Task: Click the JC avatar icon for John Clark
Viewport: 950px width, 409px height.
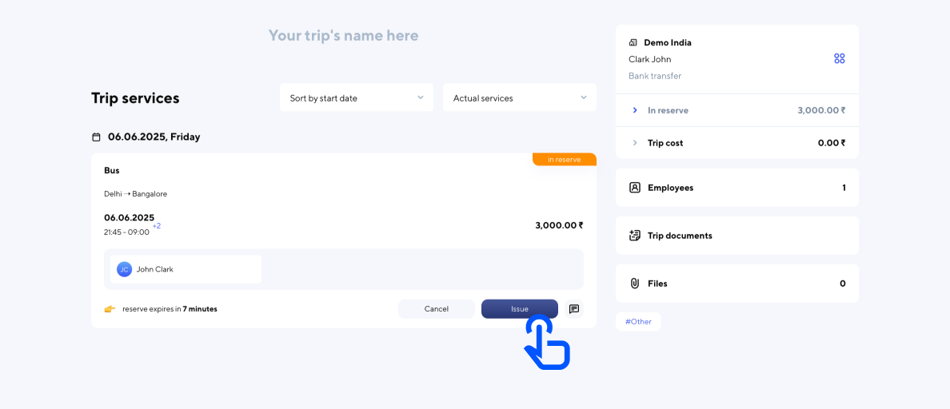Action: (124, 270)
